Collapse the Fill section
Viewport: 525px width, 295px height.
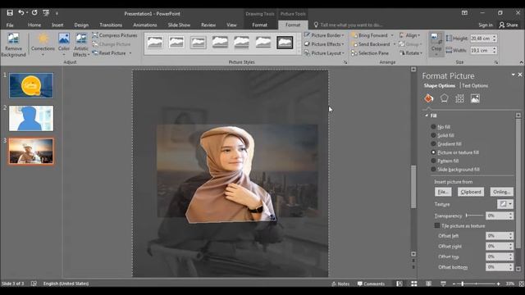[x=427, y=116]
